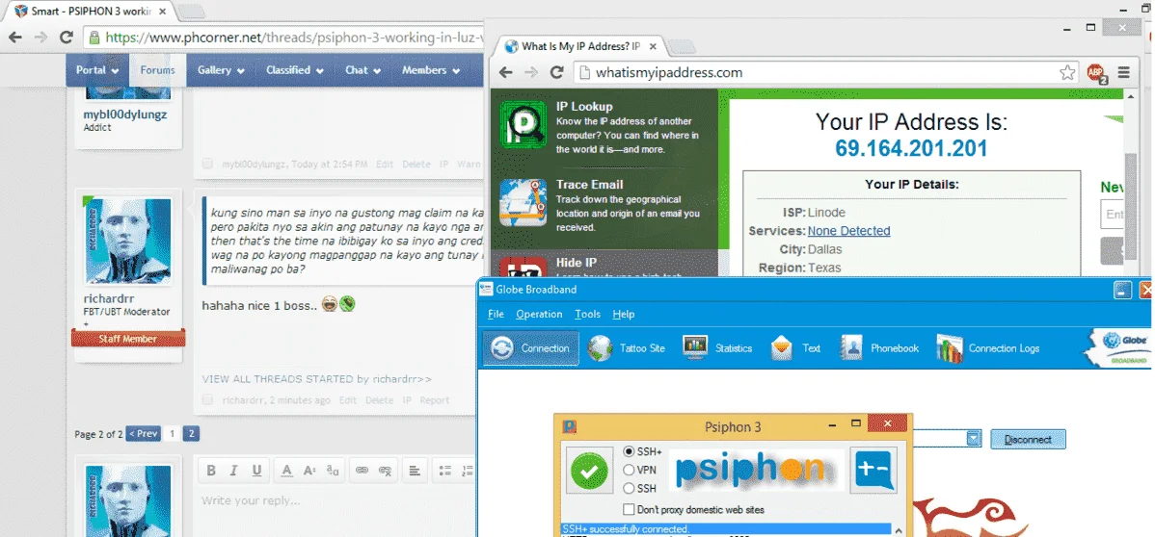The width and height of the screenshot is (1155, 537).
Task: Open the Tools menu in Globe Broadband
Action: tap(588, 314)
